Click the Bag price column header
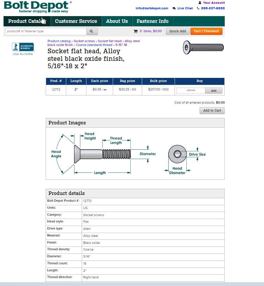The image size is (264, 286). [x=127, y=81]
